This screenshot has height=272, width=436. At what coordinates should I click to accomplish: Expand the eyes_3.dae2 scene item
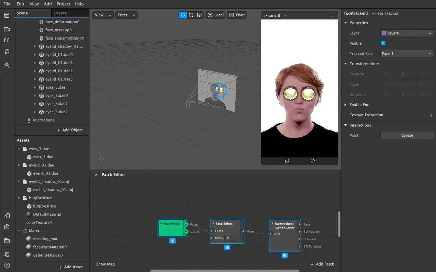35,112
